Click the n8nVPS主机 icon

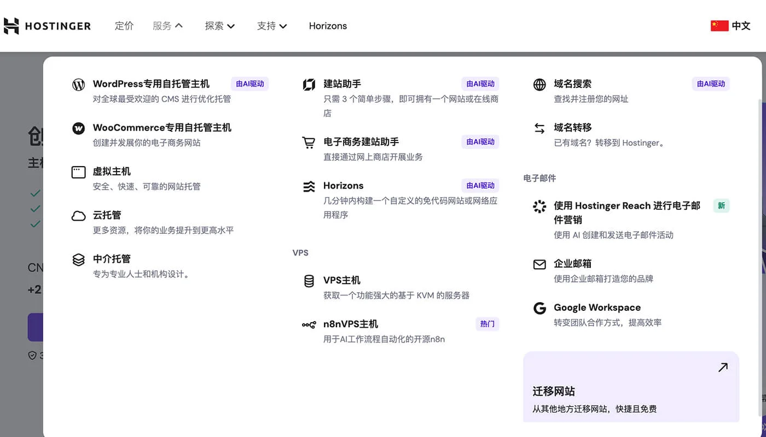coord(309,324)
